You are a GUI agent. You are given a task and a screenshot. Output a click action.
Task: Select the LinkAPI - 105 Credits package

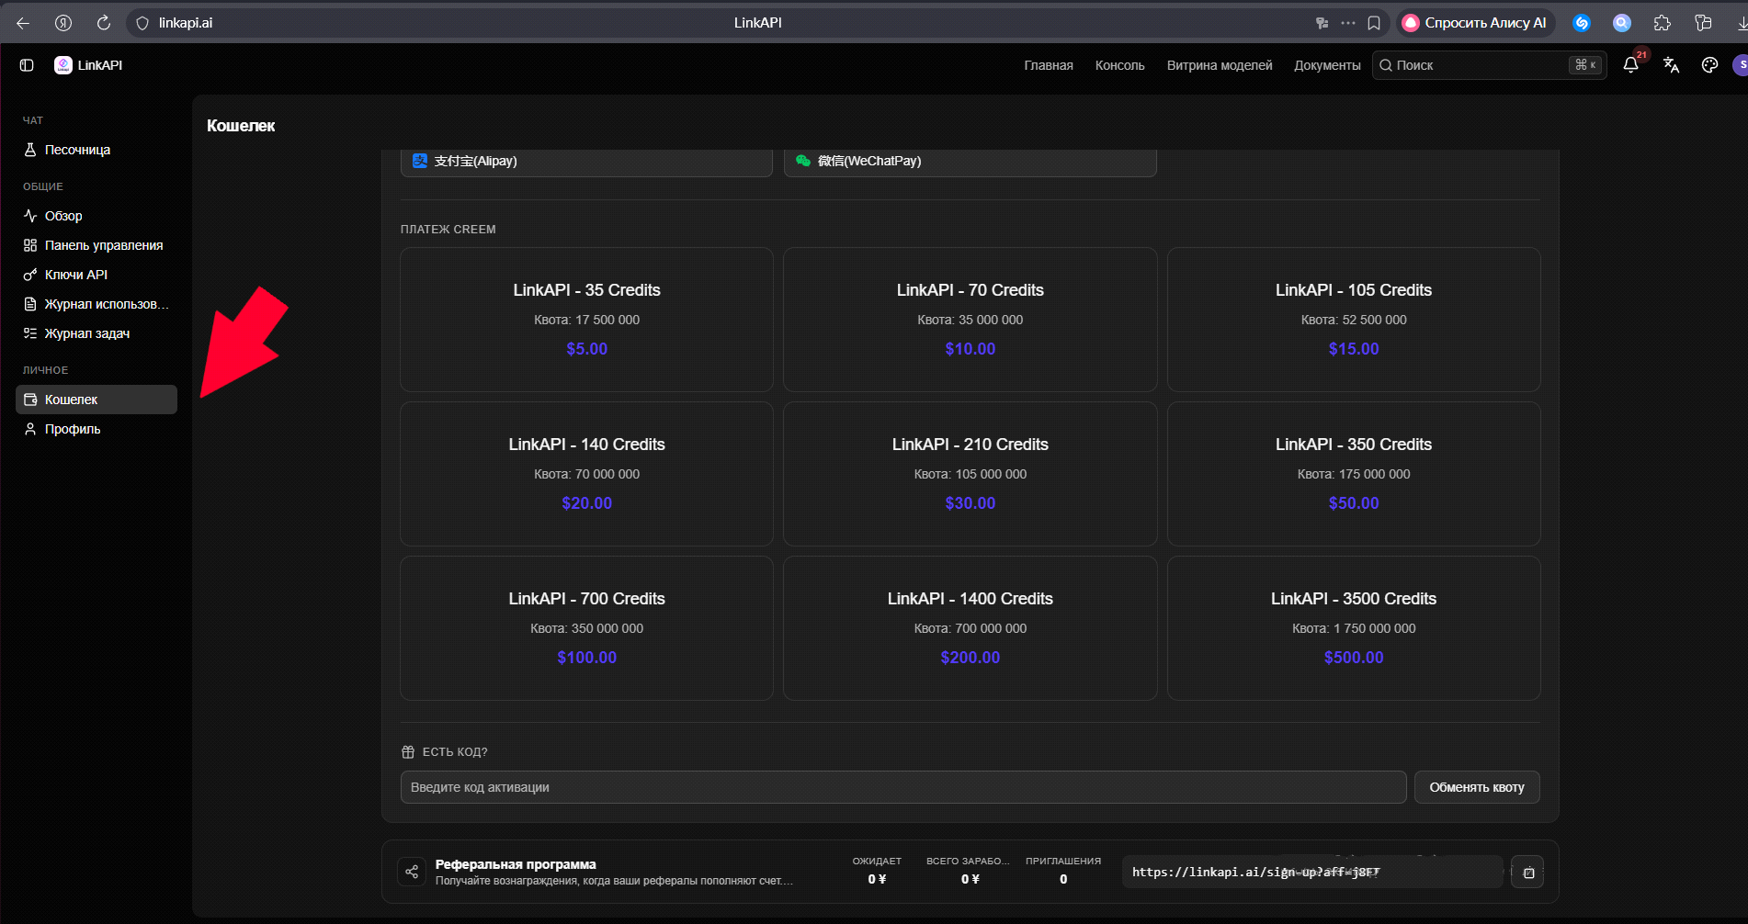(x=1354, y=320)
